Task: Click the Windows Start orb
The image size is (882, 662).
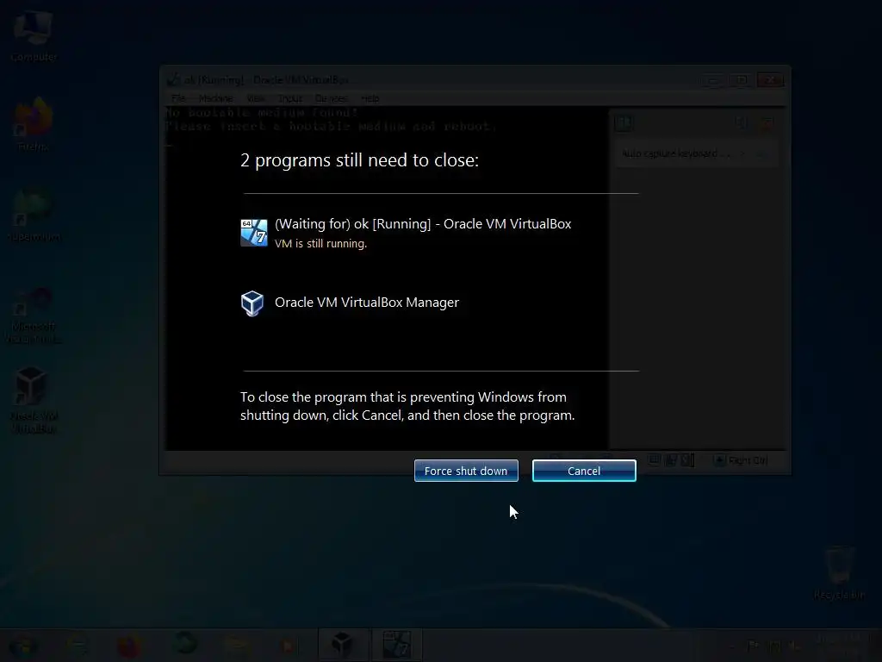Action: pyautogui.click(x=22, y=646)
